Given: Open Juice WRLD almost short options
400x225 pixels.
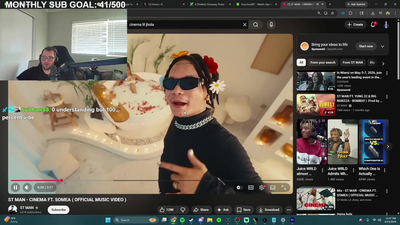Looking at the screenshot, I should point(322,170).
